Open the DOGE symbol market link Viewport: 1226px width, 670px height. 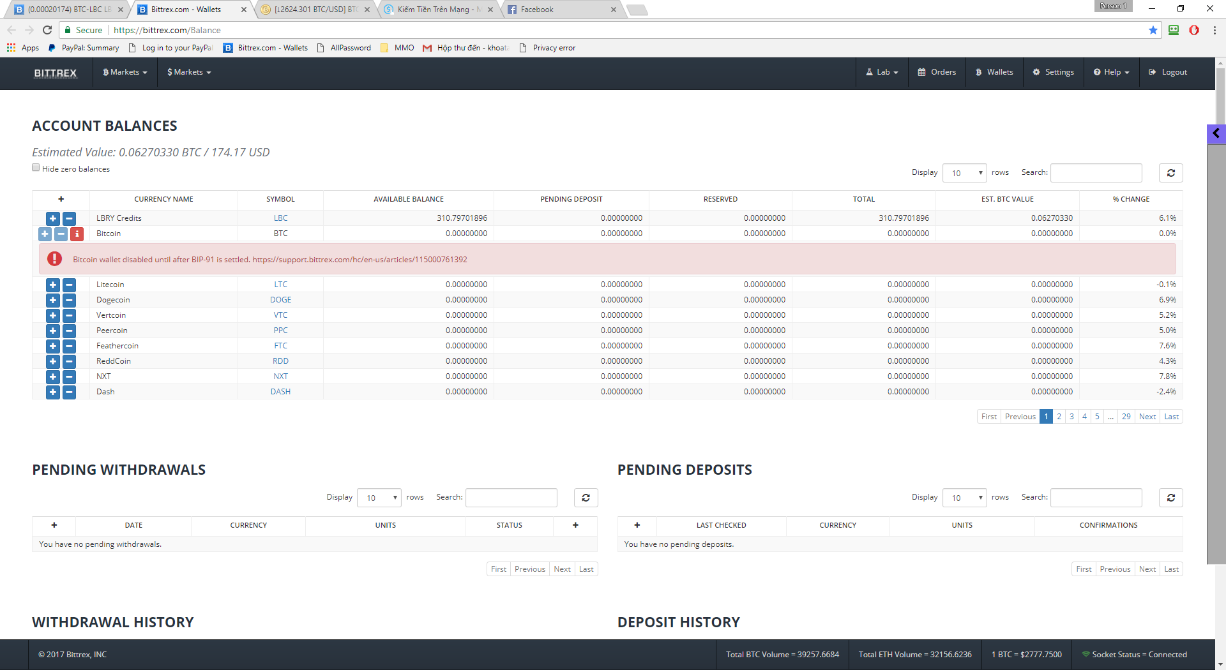[x=281, y=300]
